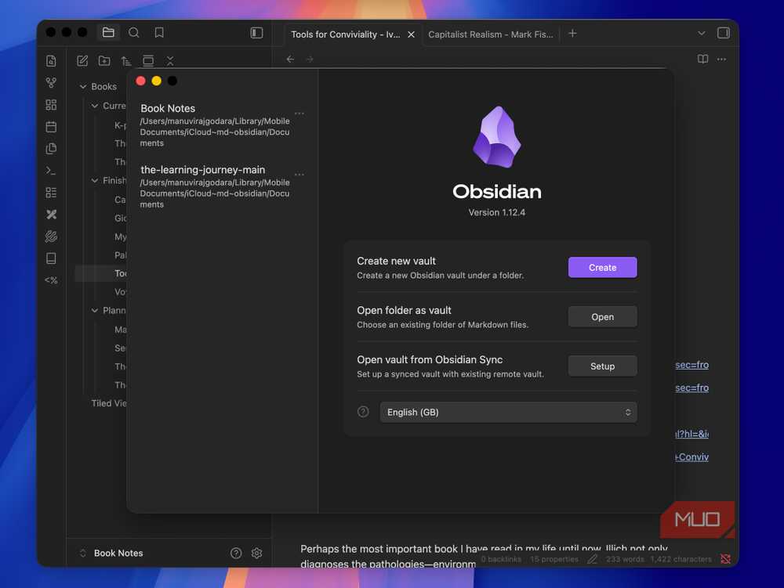Toggle the left sidebar collapse icon
784x588 pixels.
tap(256, 32)
